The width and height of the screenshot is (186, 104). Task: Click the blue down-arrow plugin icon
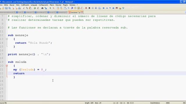click(x=110, y=8)
